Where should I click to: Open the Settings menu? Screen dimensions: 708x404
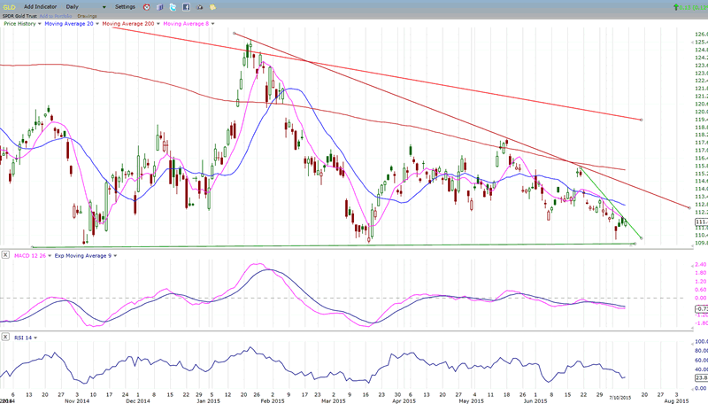127,6
